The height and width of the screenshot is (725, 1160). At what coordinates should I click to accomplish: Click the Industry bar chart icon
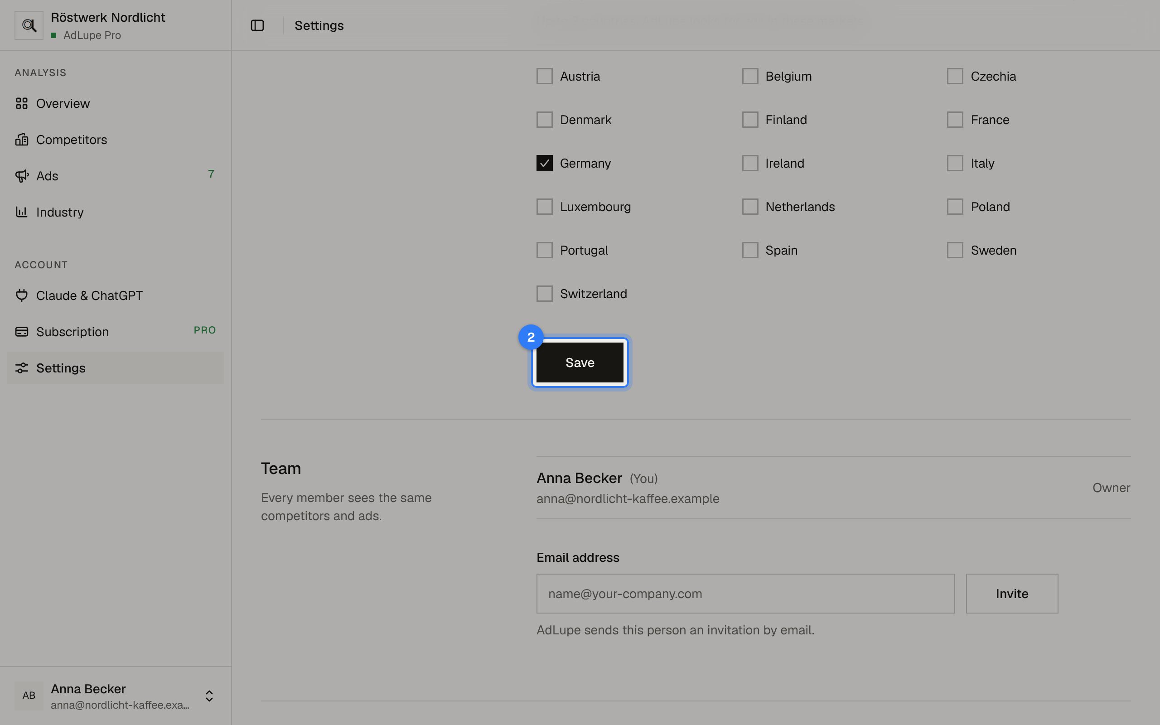tap(22, 212)
